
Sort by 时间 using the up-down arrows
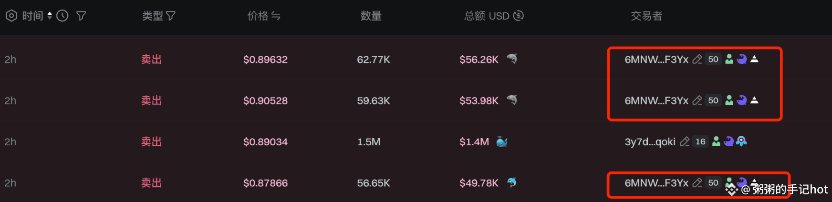point(50,16)
